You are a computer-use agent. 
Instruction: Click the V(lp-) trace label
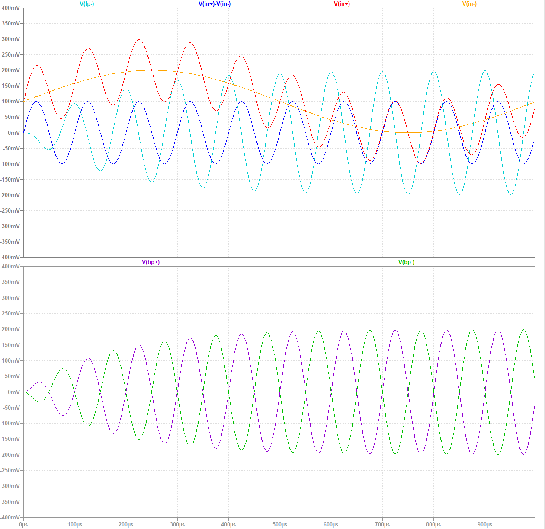pos(87,4)
